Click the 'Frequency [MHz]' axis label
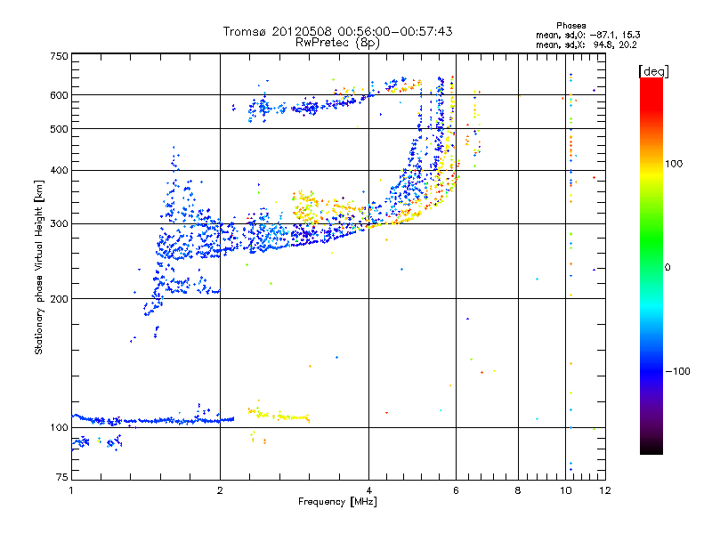This screenshot has height=534, width=712. (x=337, y=502)
